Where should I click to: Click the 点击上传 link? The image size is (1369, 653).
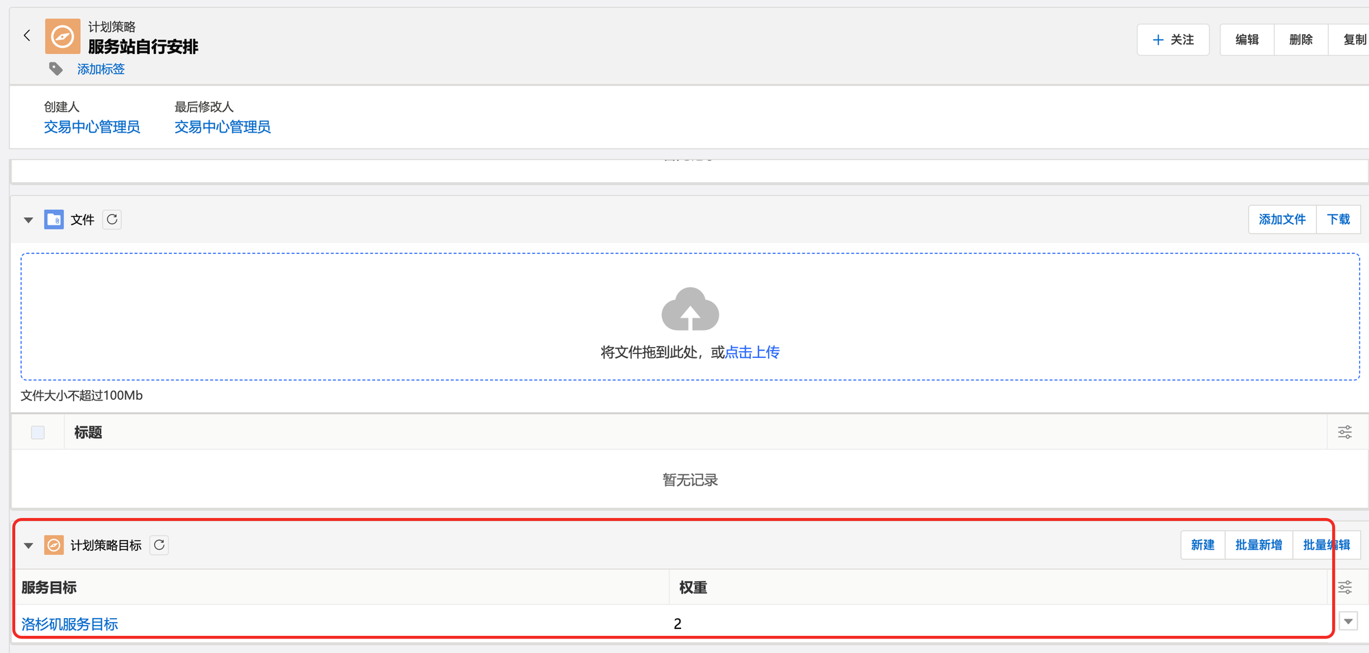[752, 352]
